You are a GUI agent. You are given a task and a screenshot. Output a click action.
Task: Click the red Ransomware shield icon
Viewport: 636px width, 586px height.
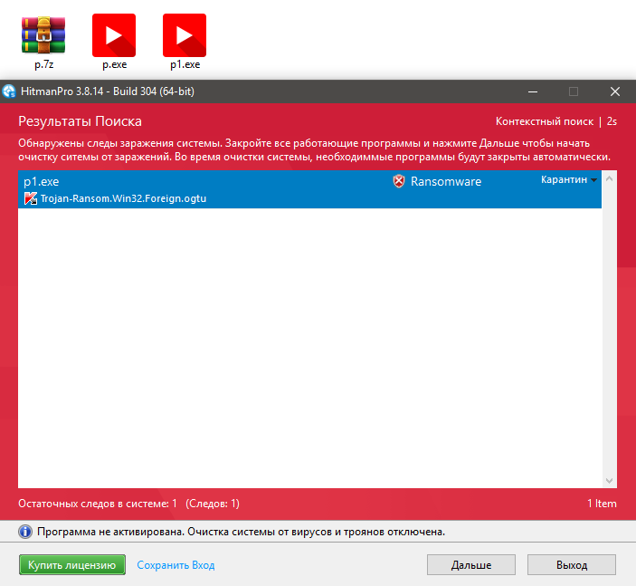coord(399,181)
